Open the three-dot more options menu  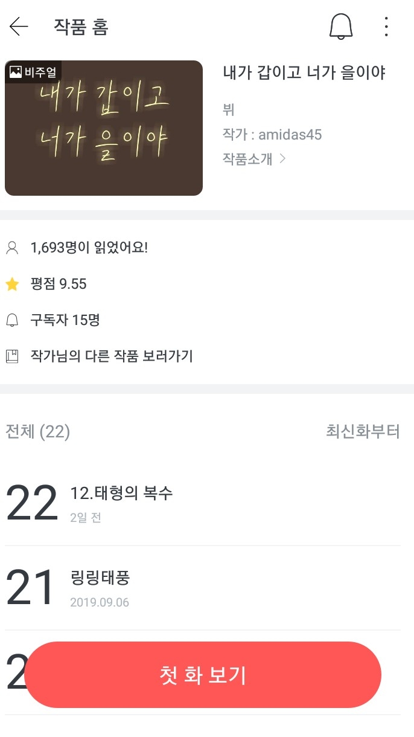click(386, 27)
